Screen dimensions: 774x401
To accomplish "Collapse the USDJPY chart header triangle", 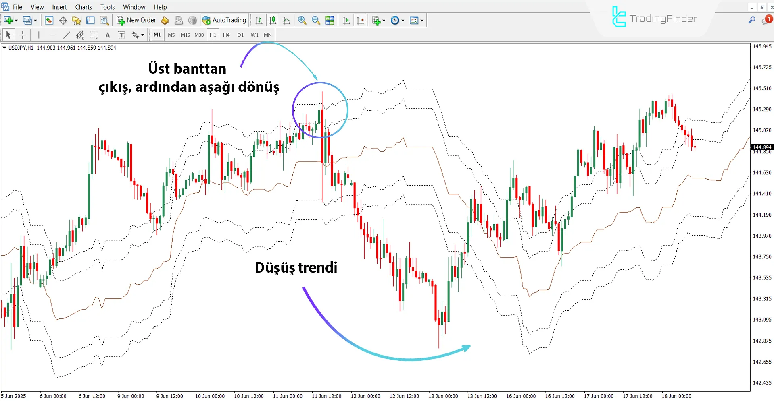I will click(x=4, y=48).
